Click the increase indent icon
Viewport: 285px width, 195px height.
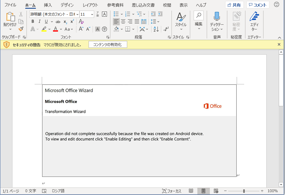160,14
